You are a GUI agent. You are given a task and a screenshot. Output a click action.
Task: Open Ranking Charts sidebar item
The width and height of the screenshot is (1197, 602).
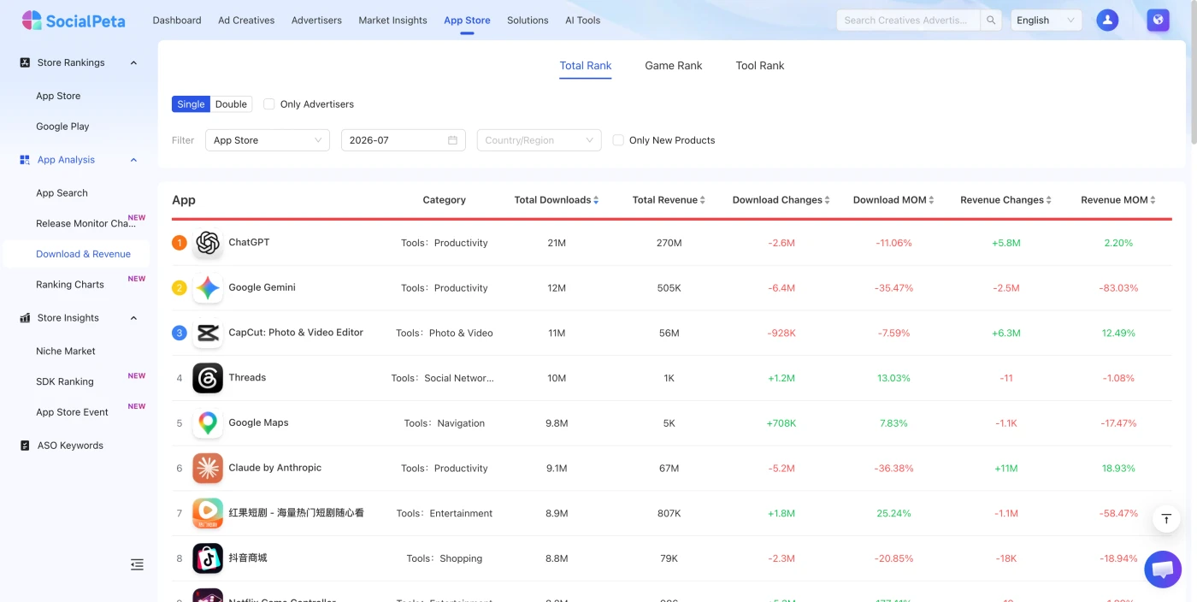pos(70,285)
